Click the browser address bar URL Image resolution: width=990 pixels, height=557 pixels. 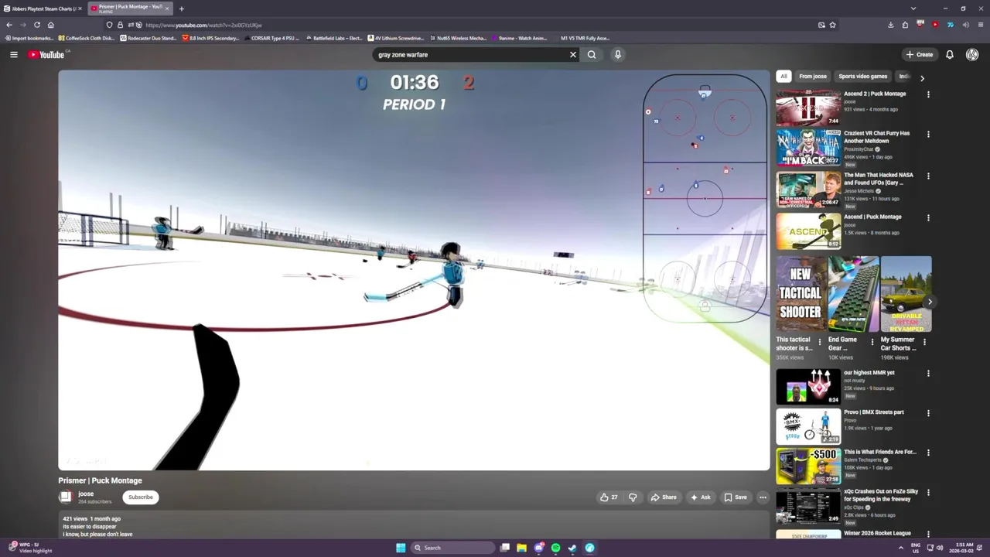[203, 25]
